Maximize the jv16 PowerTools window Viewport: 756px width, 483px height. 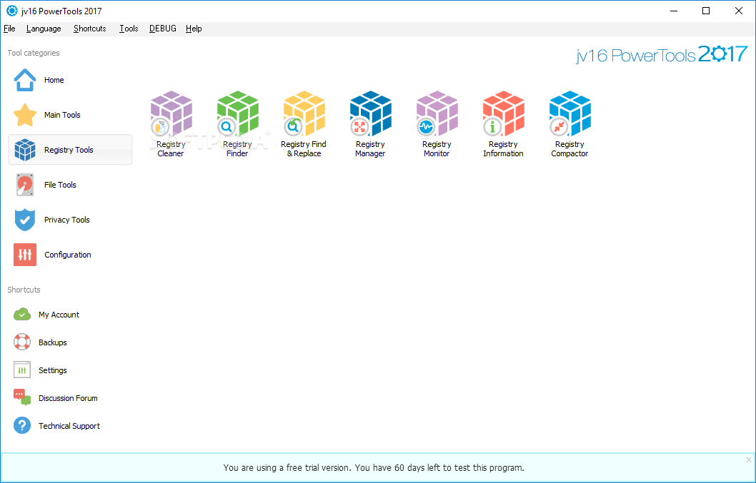[x=706, y=11]
